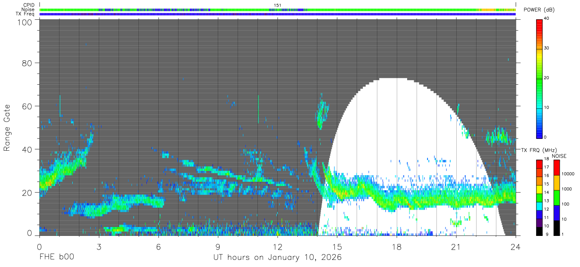Viewport: 580px width, 267px height.
Task: Click the Range Gate y-axis title
Action: 7,128
